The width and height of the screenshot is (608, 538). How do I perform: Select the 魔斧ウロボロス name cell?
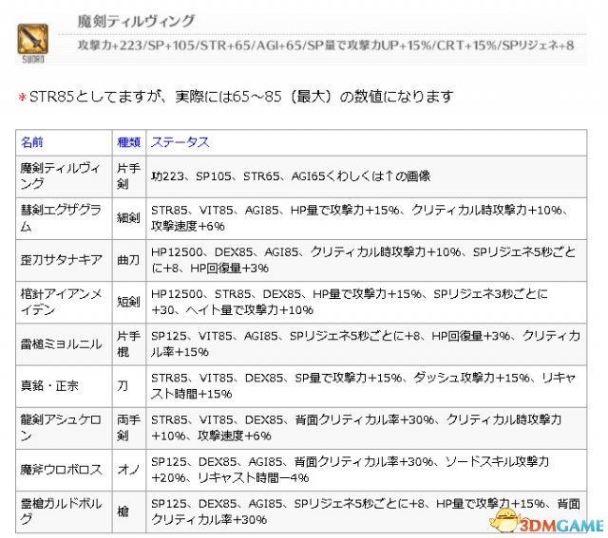point(64,470)
